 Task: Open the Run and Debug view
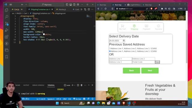pyautogui.click(x=7, y=30)
